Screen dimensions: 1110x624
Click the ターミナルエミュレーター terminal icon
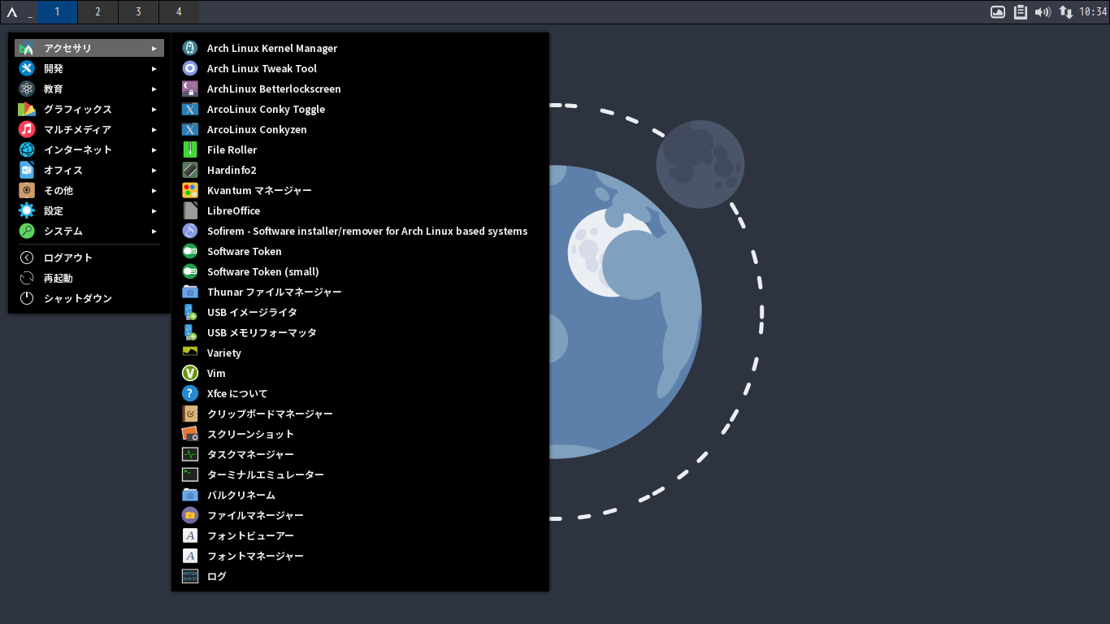pos(190,474)
